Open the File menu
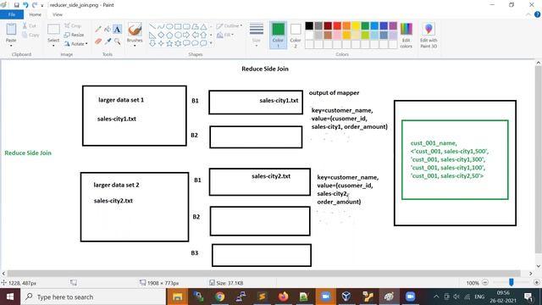Image resolution: width=542 pixels, height=305 pixels. pyautogui.click(x=12, y=14)
